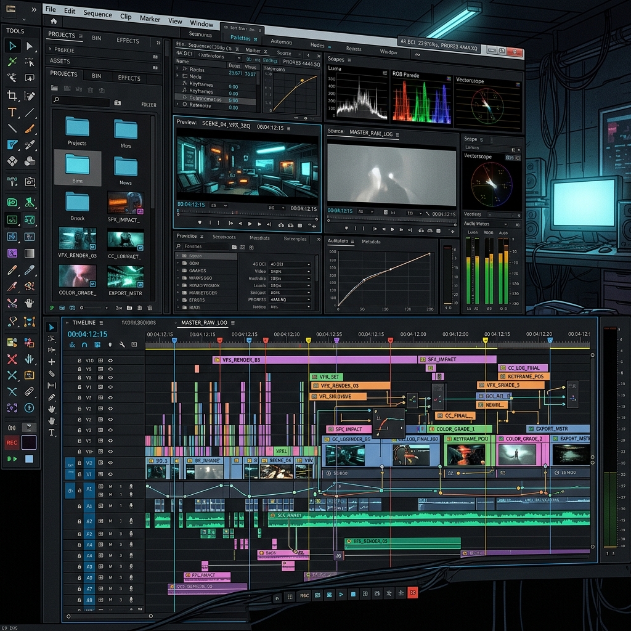The height and width of the screenshot is (631, 631).
Task: Select the plus tool in timeline tool strip
Action: coord(52,362)
